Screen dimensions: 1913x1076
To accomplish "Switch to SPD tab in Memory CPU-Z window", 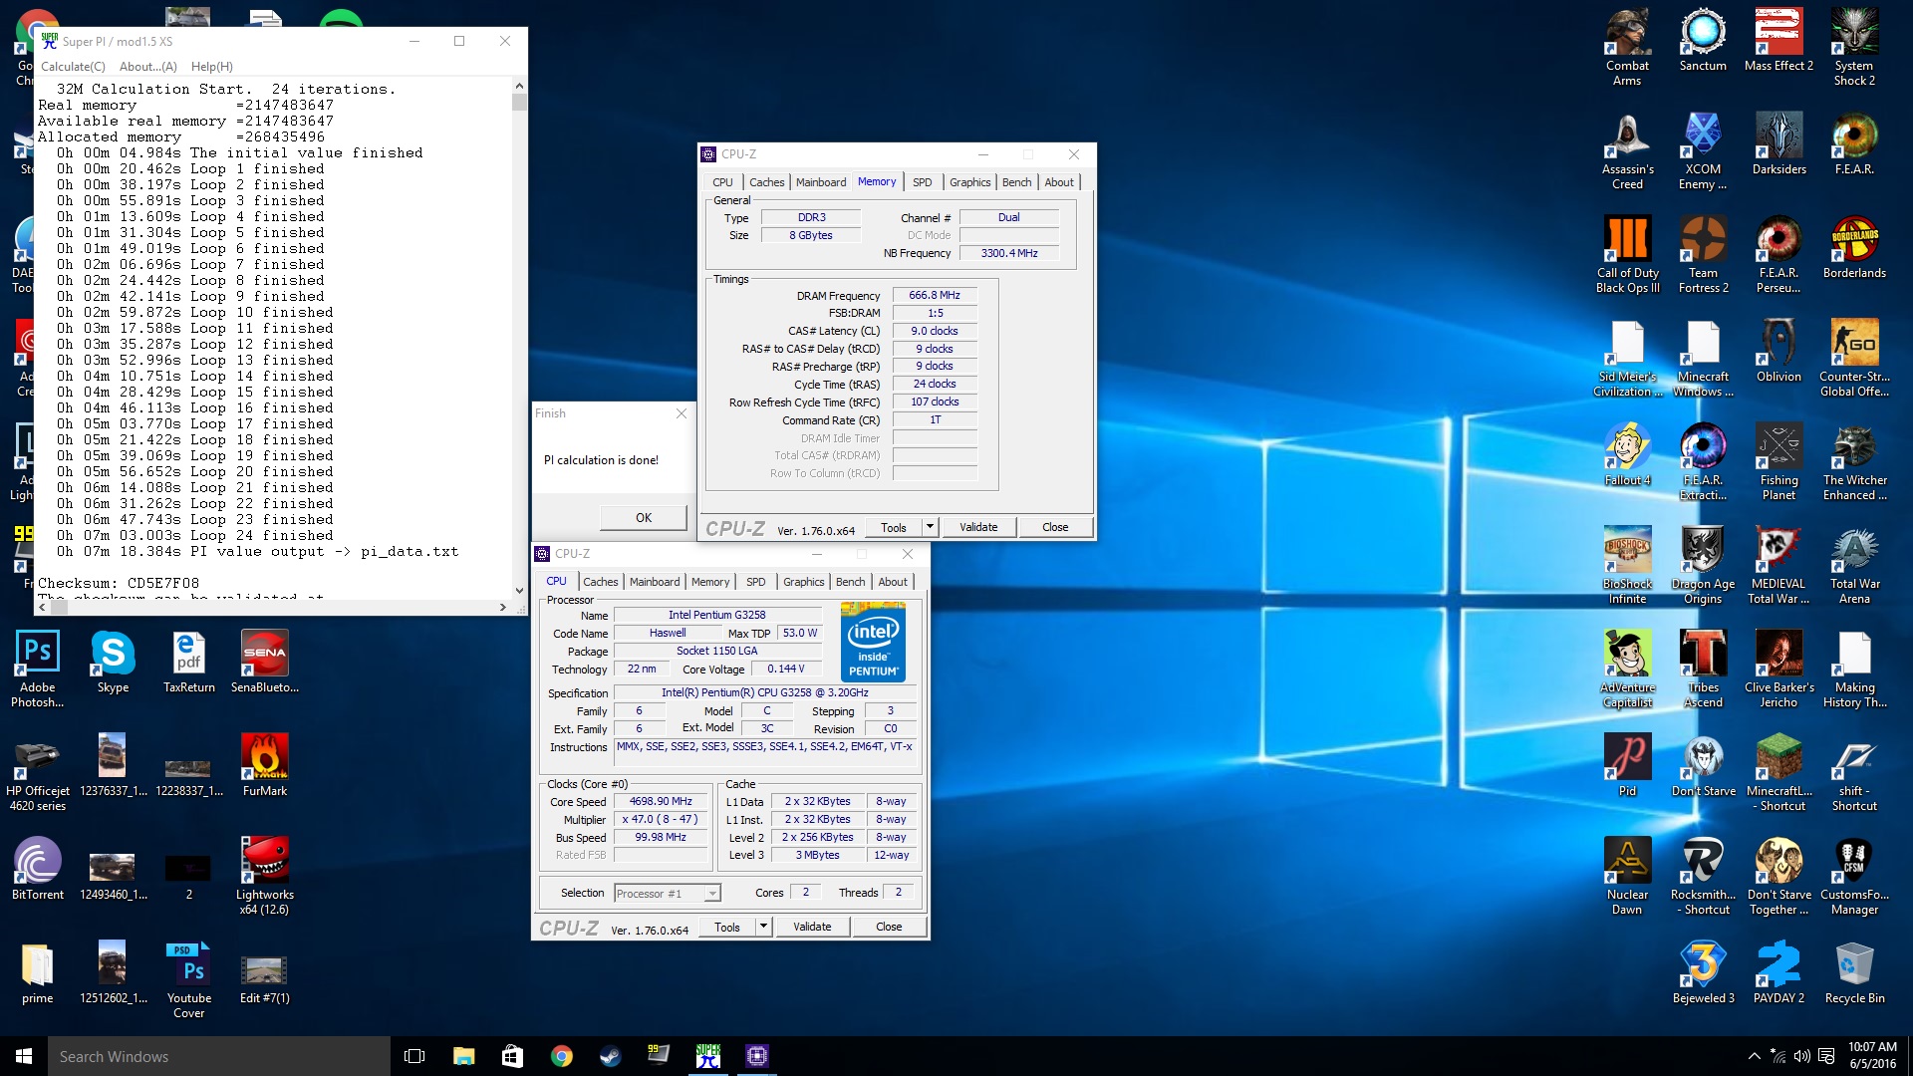I will coord(923,182).
